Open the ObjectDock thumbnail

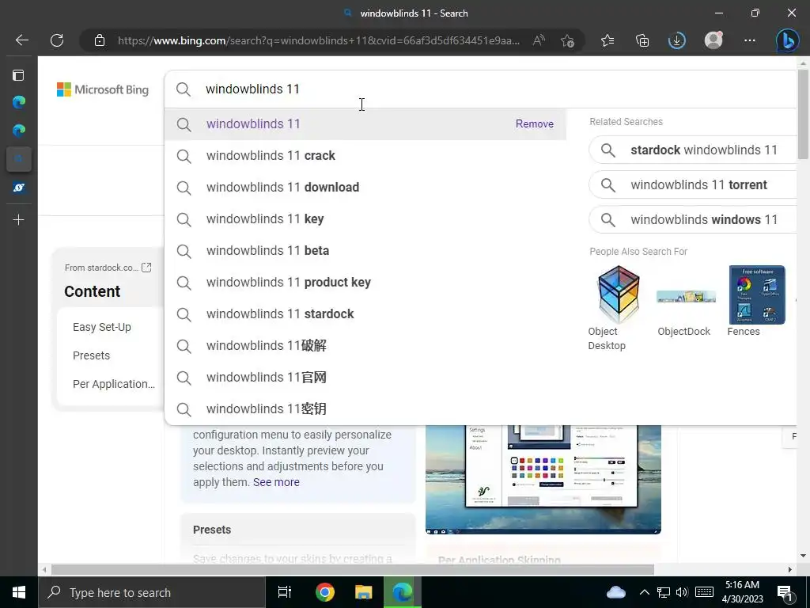(686, 296)
